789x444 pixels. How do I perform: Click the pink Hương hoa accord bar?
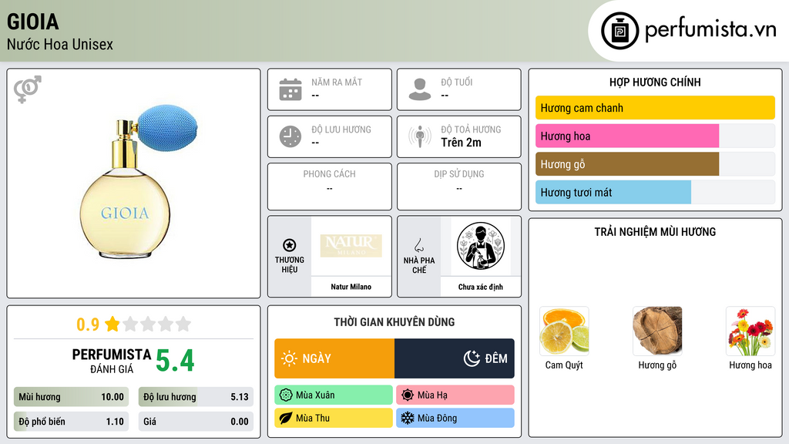(x=627, y=136)
